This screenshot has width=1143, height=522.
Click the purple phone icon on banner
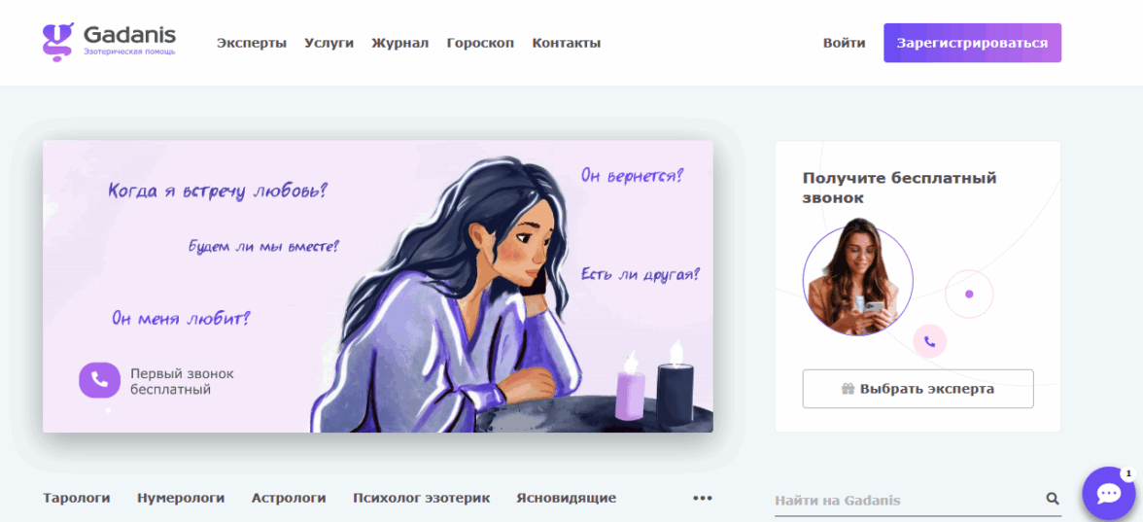(99, 380)
